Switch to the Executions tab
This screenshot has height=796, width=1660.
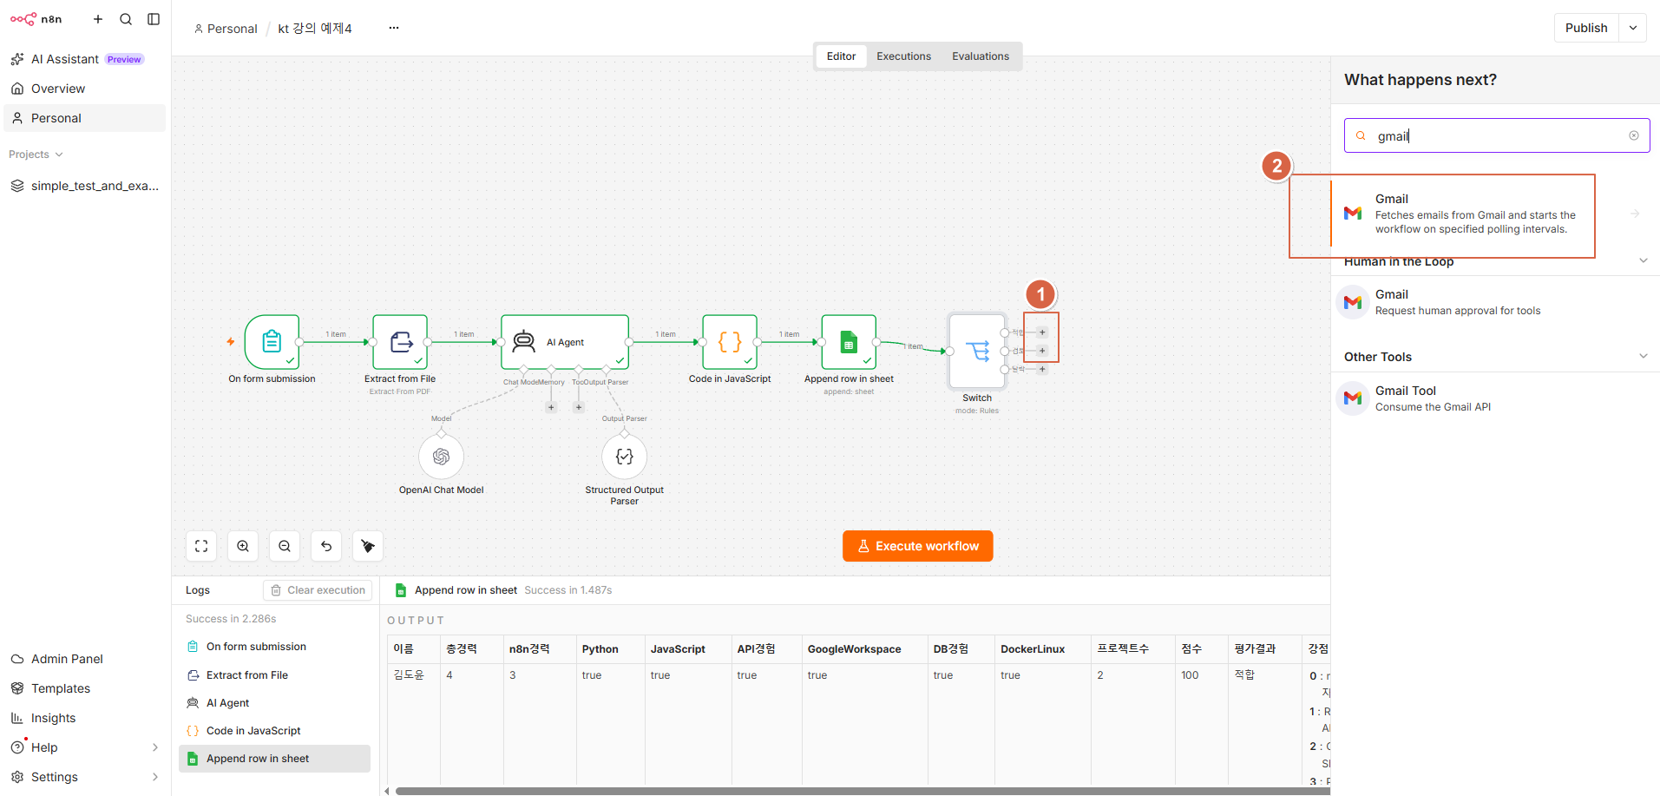pyautogui.click(x=903, y=56)
